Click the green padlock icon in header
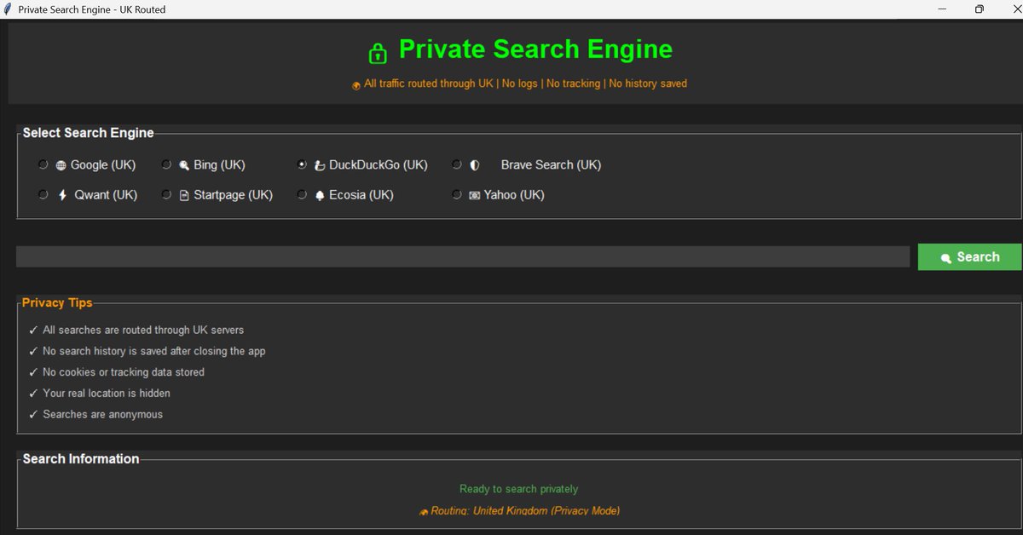Viewport: 1023px width, 535px height. coord(378,53)
